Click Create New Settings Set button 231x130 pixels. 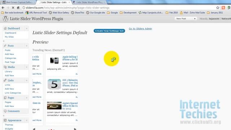point(109,31)
